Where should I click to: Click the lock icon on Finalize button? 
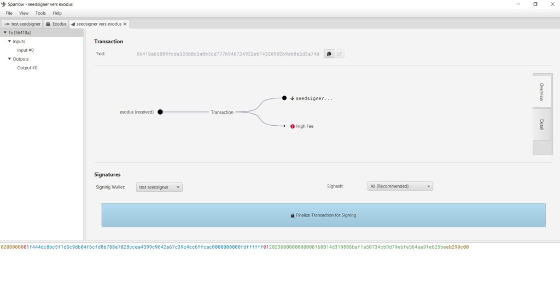[x=293, y=215]
